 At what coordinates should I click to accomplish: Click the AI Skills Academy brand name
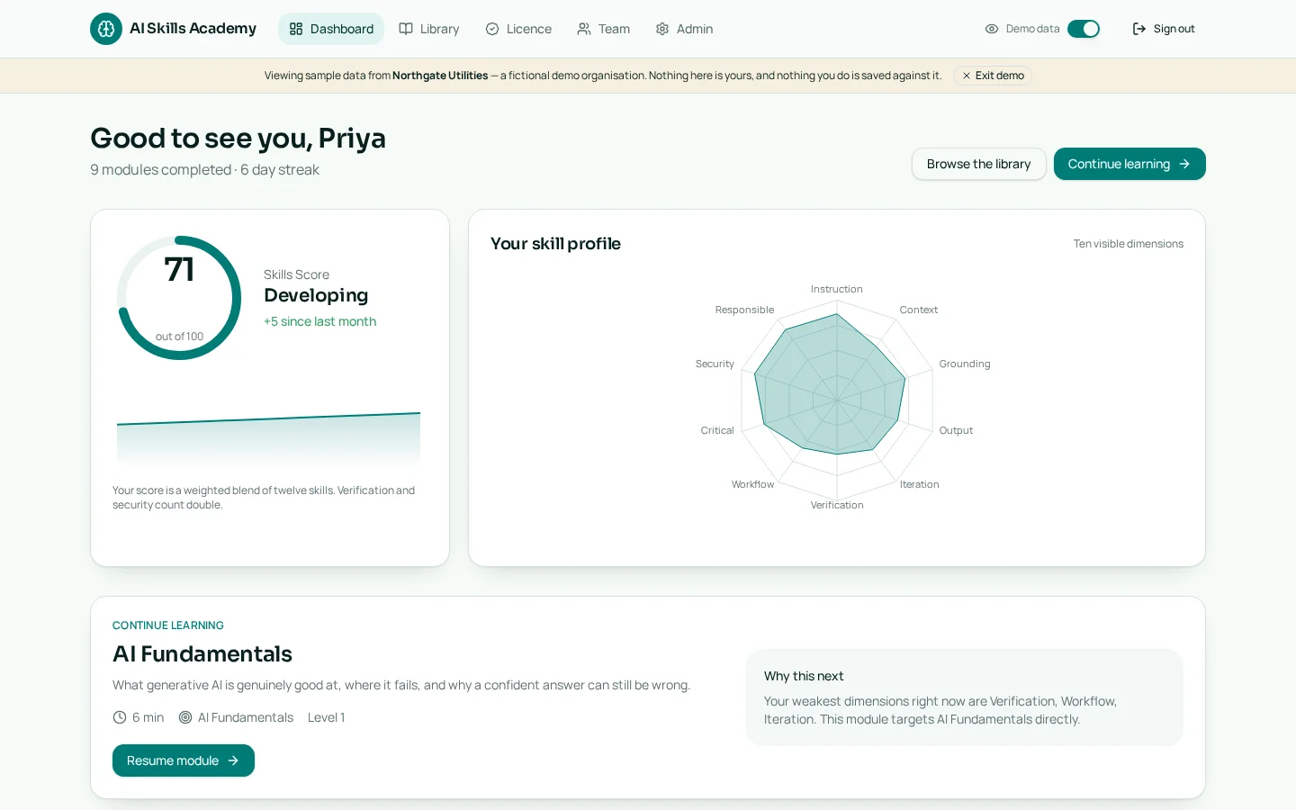pyautogui.click(x=193, y=29)
